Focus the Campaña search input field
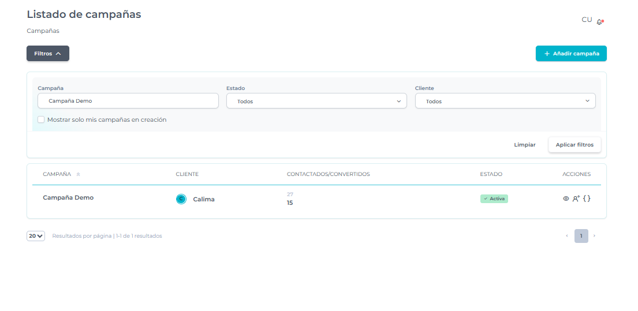Viewport: 638px width, 311px height. pos(128,101)
